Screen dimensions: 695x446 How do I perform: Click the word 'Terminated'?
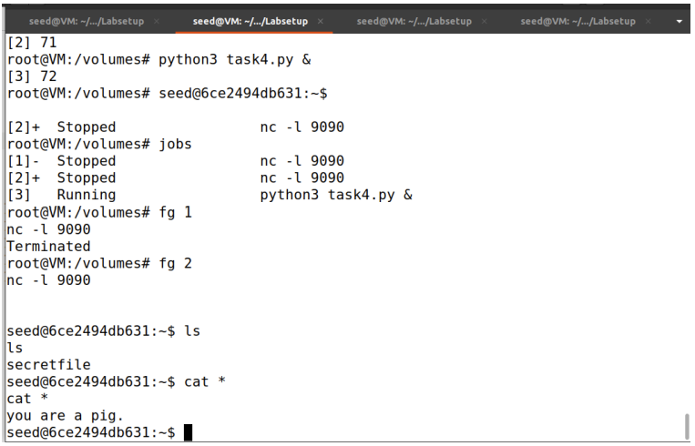point(48,247)
